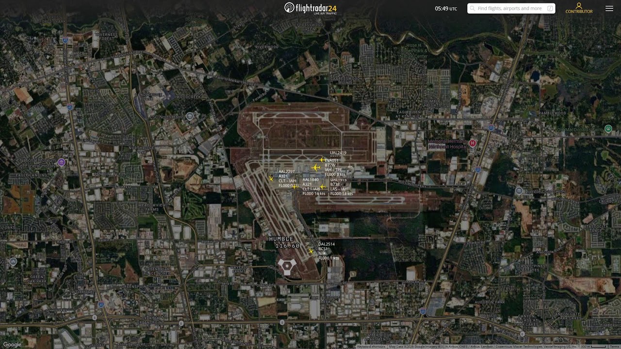The width and height of the screenshot is (621, 349).
Task: Click the Flightradar24 logo
Action: click(310, 8)
